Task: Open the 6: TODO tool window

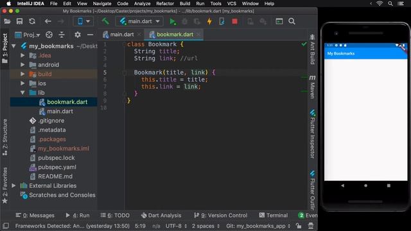Action: point(115,216)
